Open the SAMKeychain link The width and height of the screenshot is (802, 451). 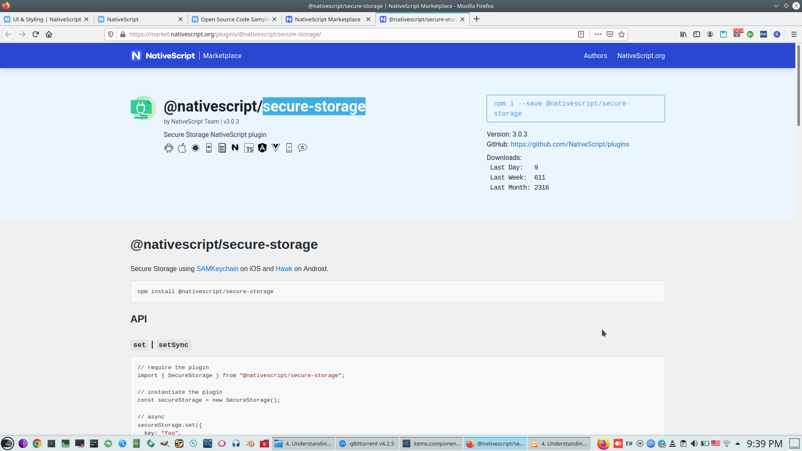[x=217, y=269]
